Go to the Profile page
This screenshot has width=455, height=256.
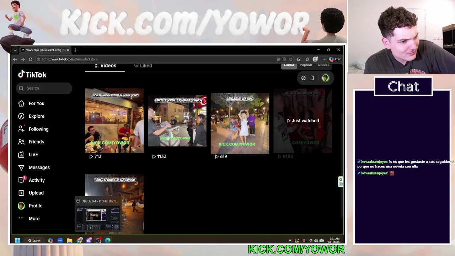(30, 206)
